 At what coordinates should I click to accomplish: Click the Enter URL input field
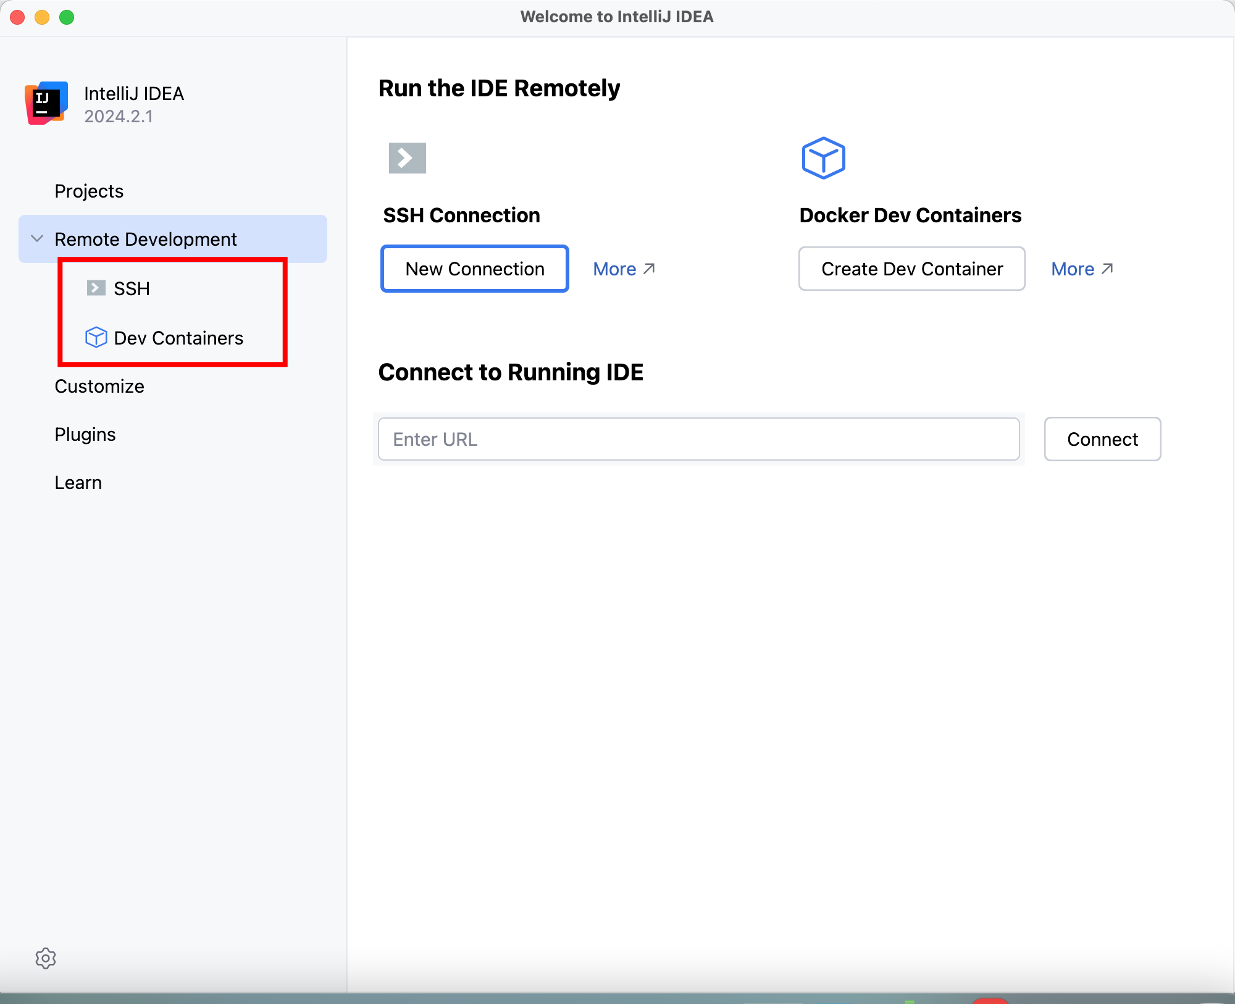(x=700, y=438)
